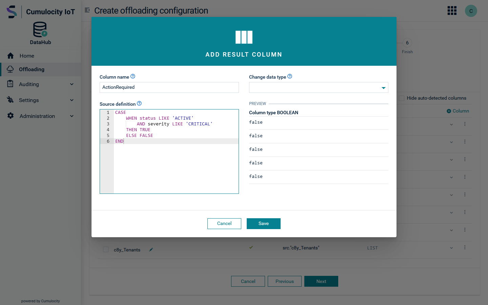Click the Add Result Column header icon
This screenshot has width=488, height=305.
coord(244,37)
